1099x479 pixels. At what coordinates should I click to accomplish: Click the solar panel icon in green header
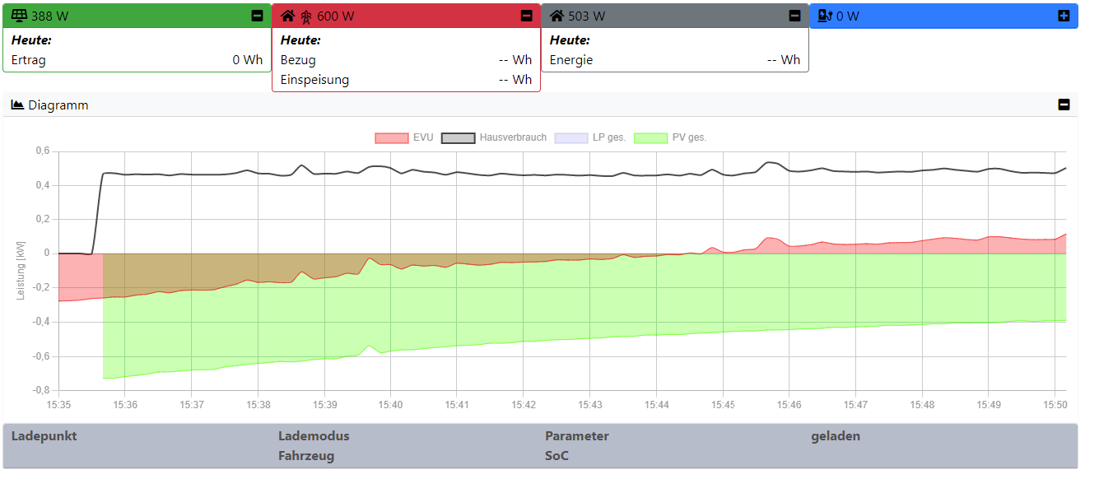[20, 16]
